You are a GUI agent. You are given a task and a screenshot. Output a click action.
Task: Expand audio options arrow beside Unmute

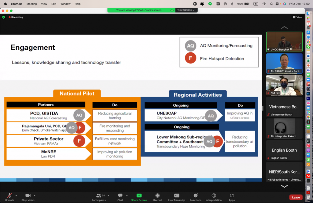point(16,195)
